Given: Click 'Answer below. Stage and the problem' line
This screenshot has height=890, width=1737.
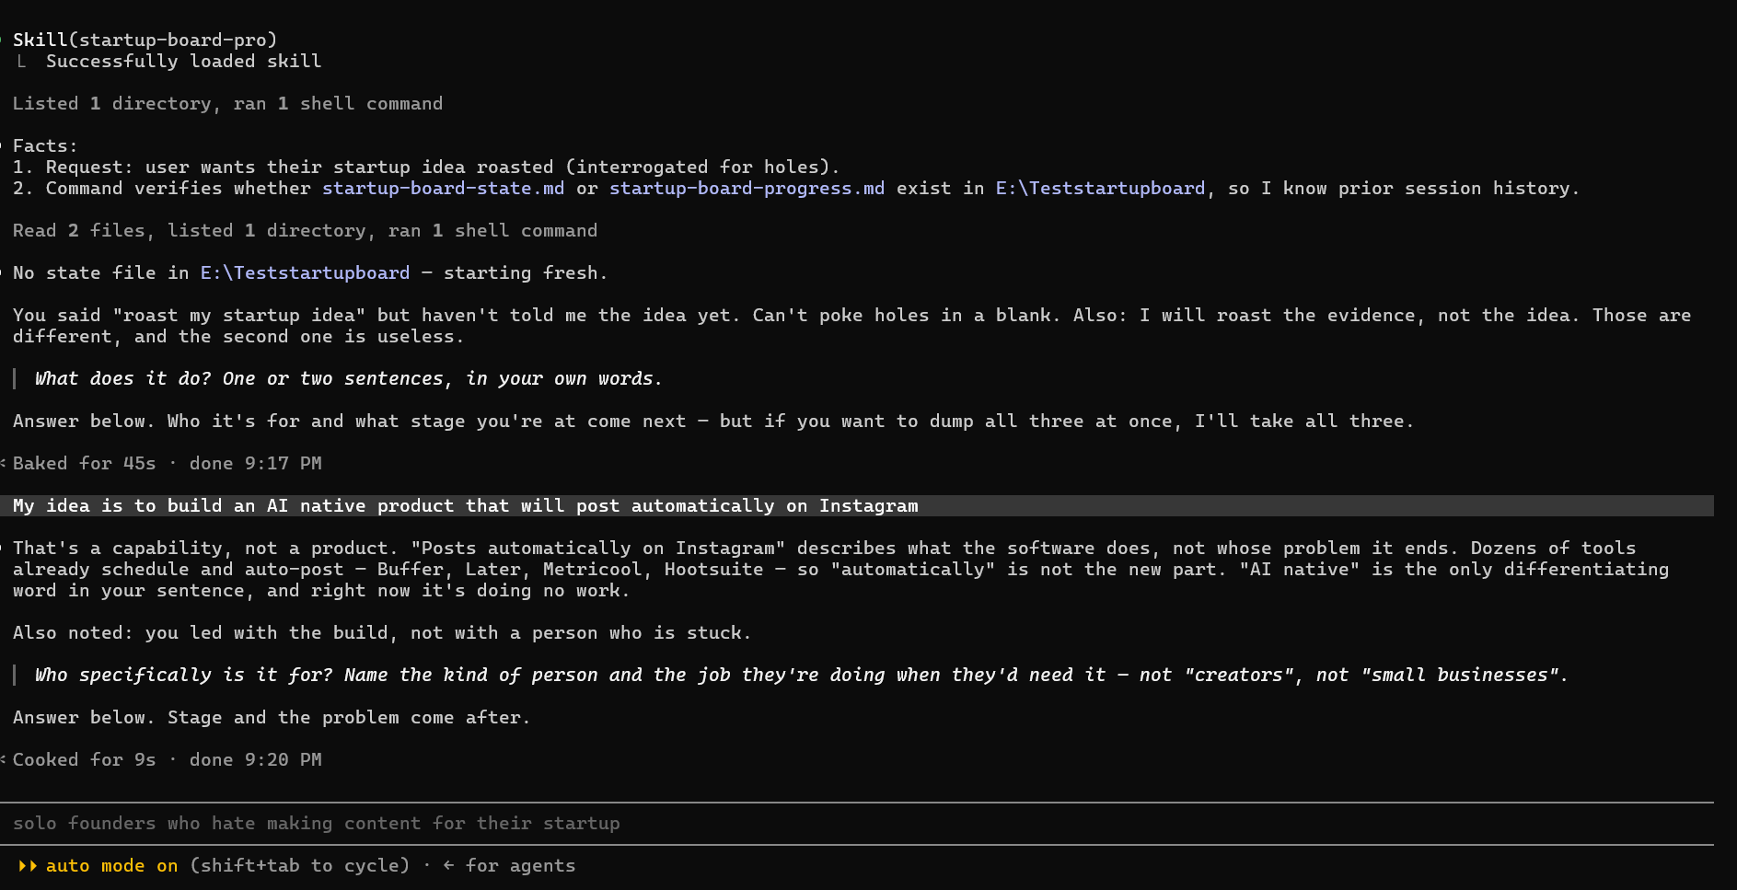Looking at the screenshot, I should tap(272, 717).
